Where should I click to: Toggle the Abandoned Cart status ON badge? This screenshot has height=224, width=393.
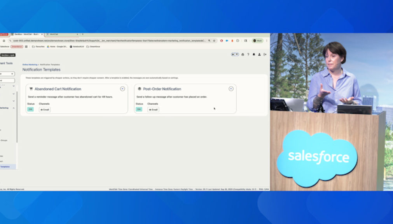30,110
